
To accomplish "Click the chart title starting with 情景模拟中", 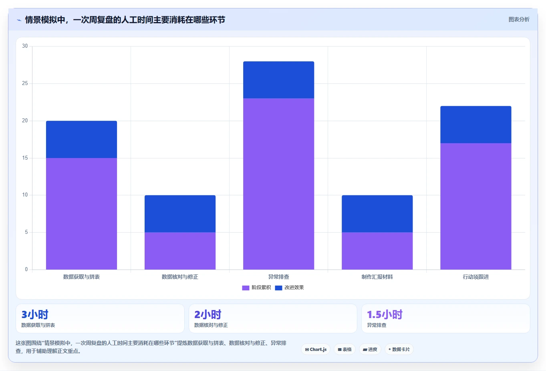I will (x=125, y=20).
